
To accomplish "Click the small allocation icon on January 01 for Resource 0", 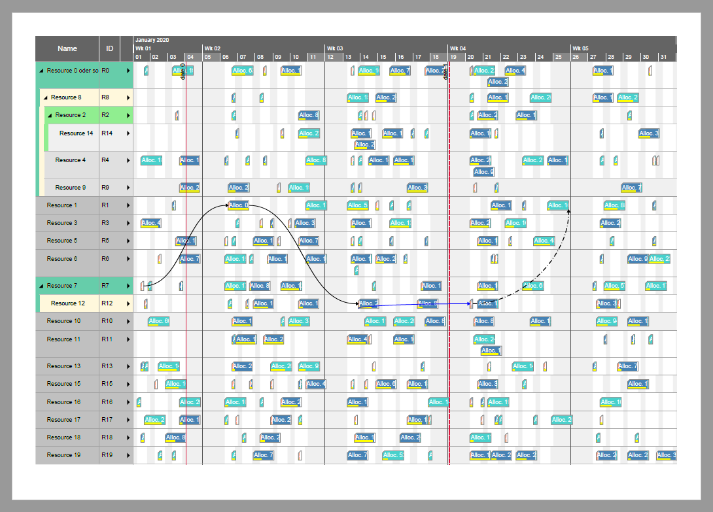I will 147,70.
